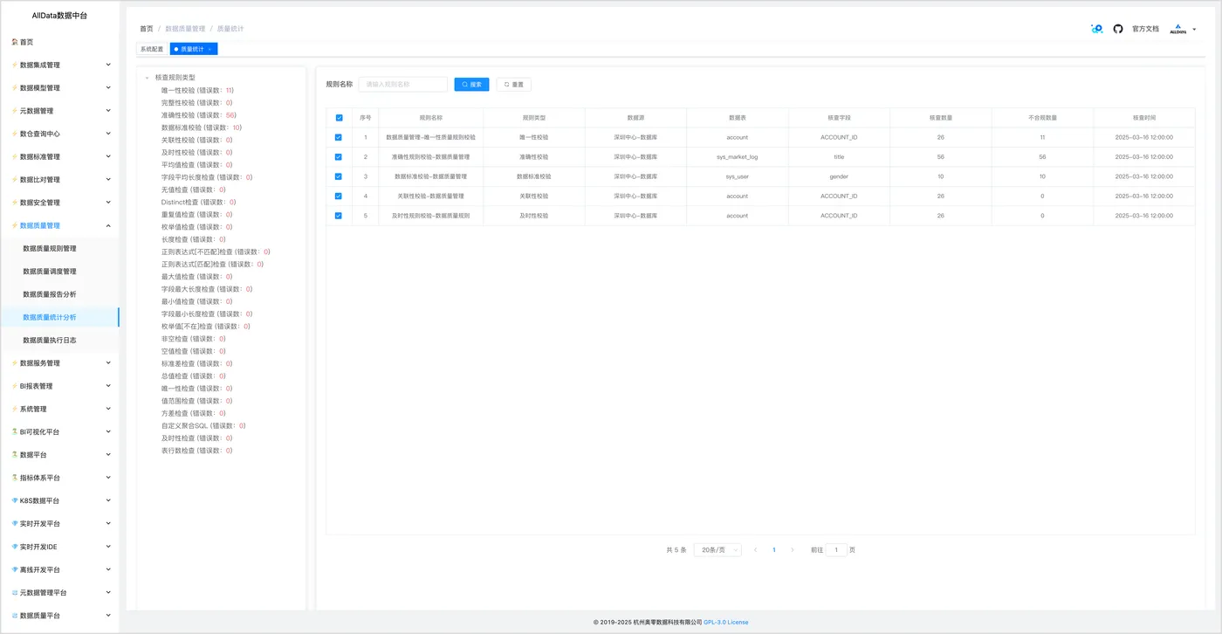The height and width of the screenshot is (634, 1222).
Task: Click the icon beside 数据质量平台
Action: [15, 616]
